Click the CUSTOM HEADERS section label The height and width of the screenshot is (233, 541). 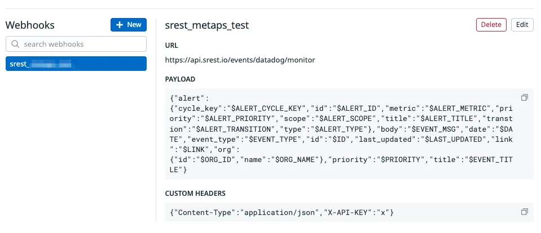(195, 194)
